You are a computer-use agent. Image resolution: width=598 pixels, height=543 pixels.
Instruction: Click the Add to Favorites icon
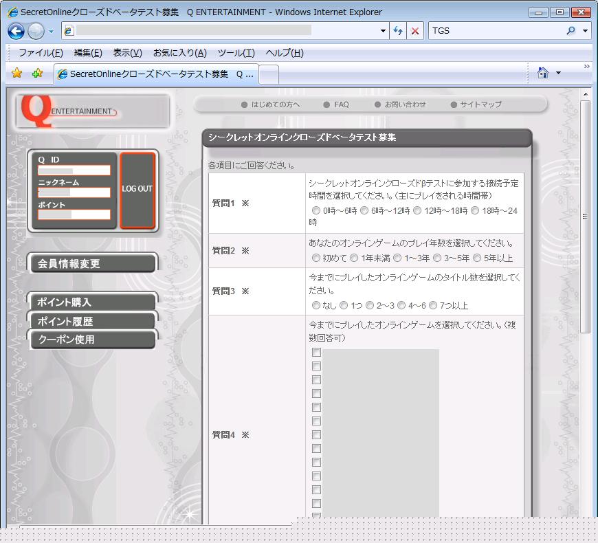pos(37,74)
